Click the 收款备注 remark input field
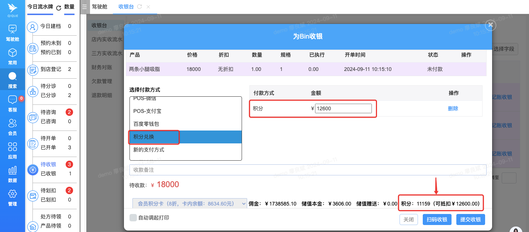529x232 pixels. pos(308,170)
